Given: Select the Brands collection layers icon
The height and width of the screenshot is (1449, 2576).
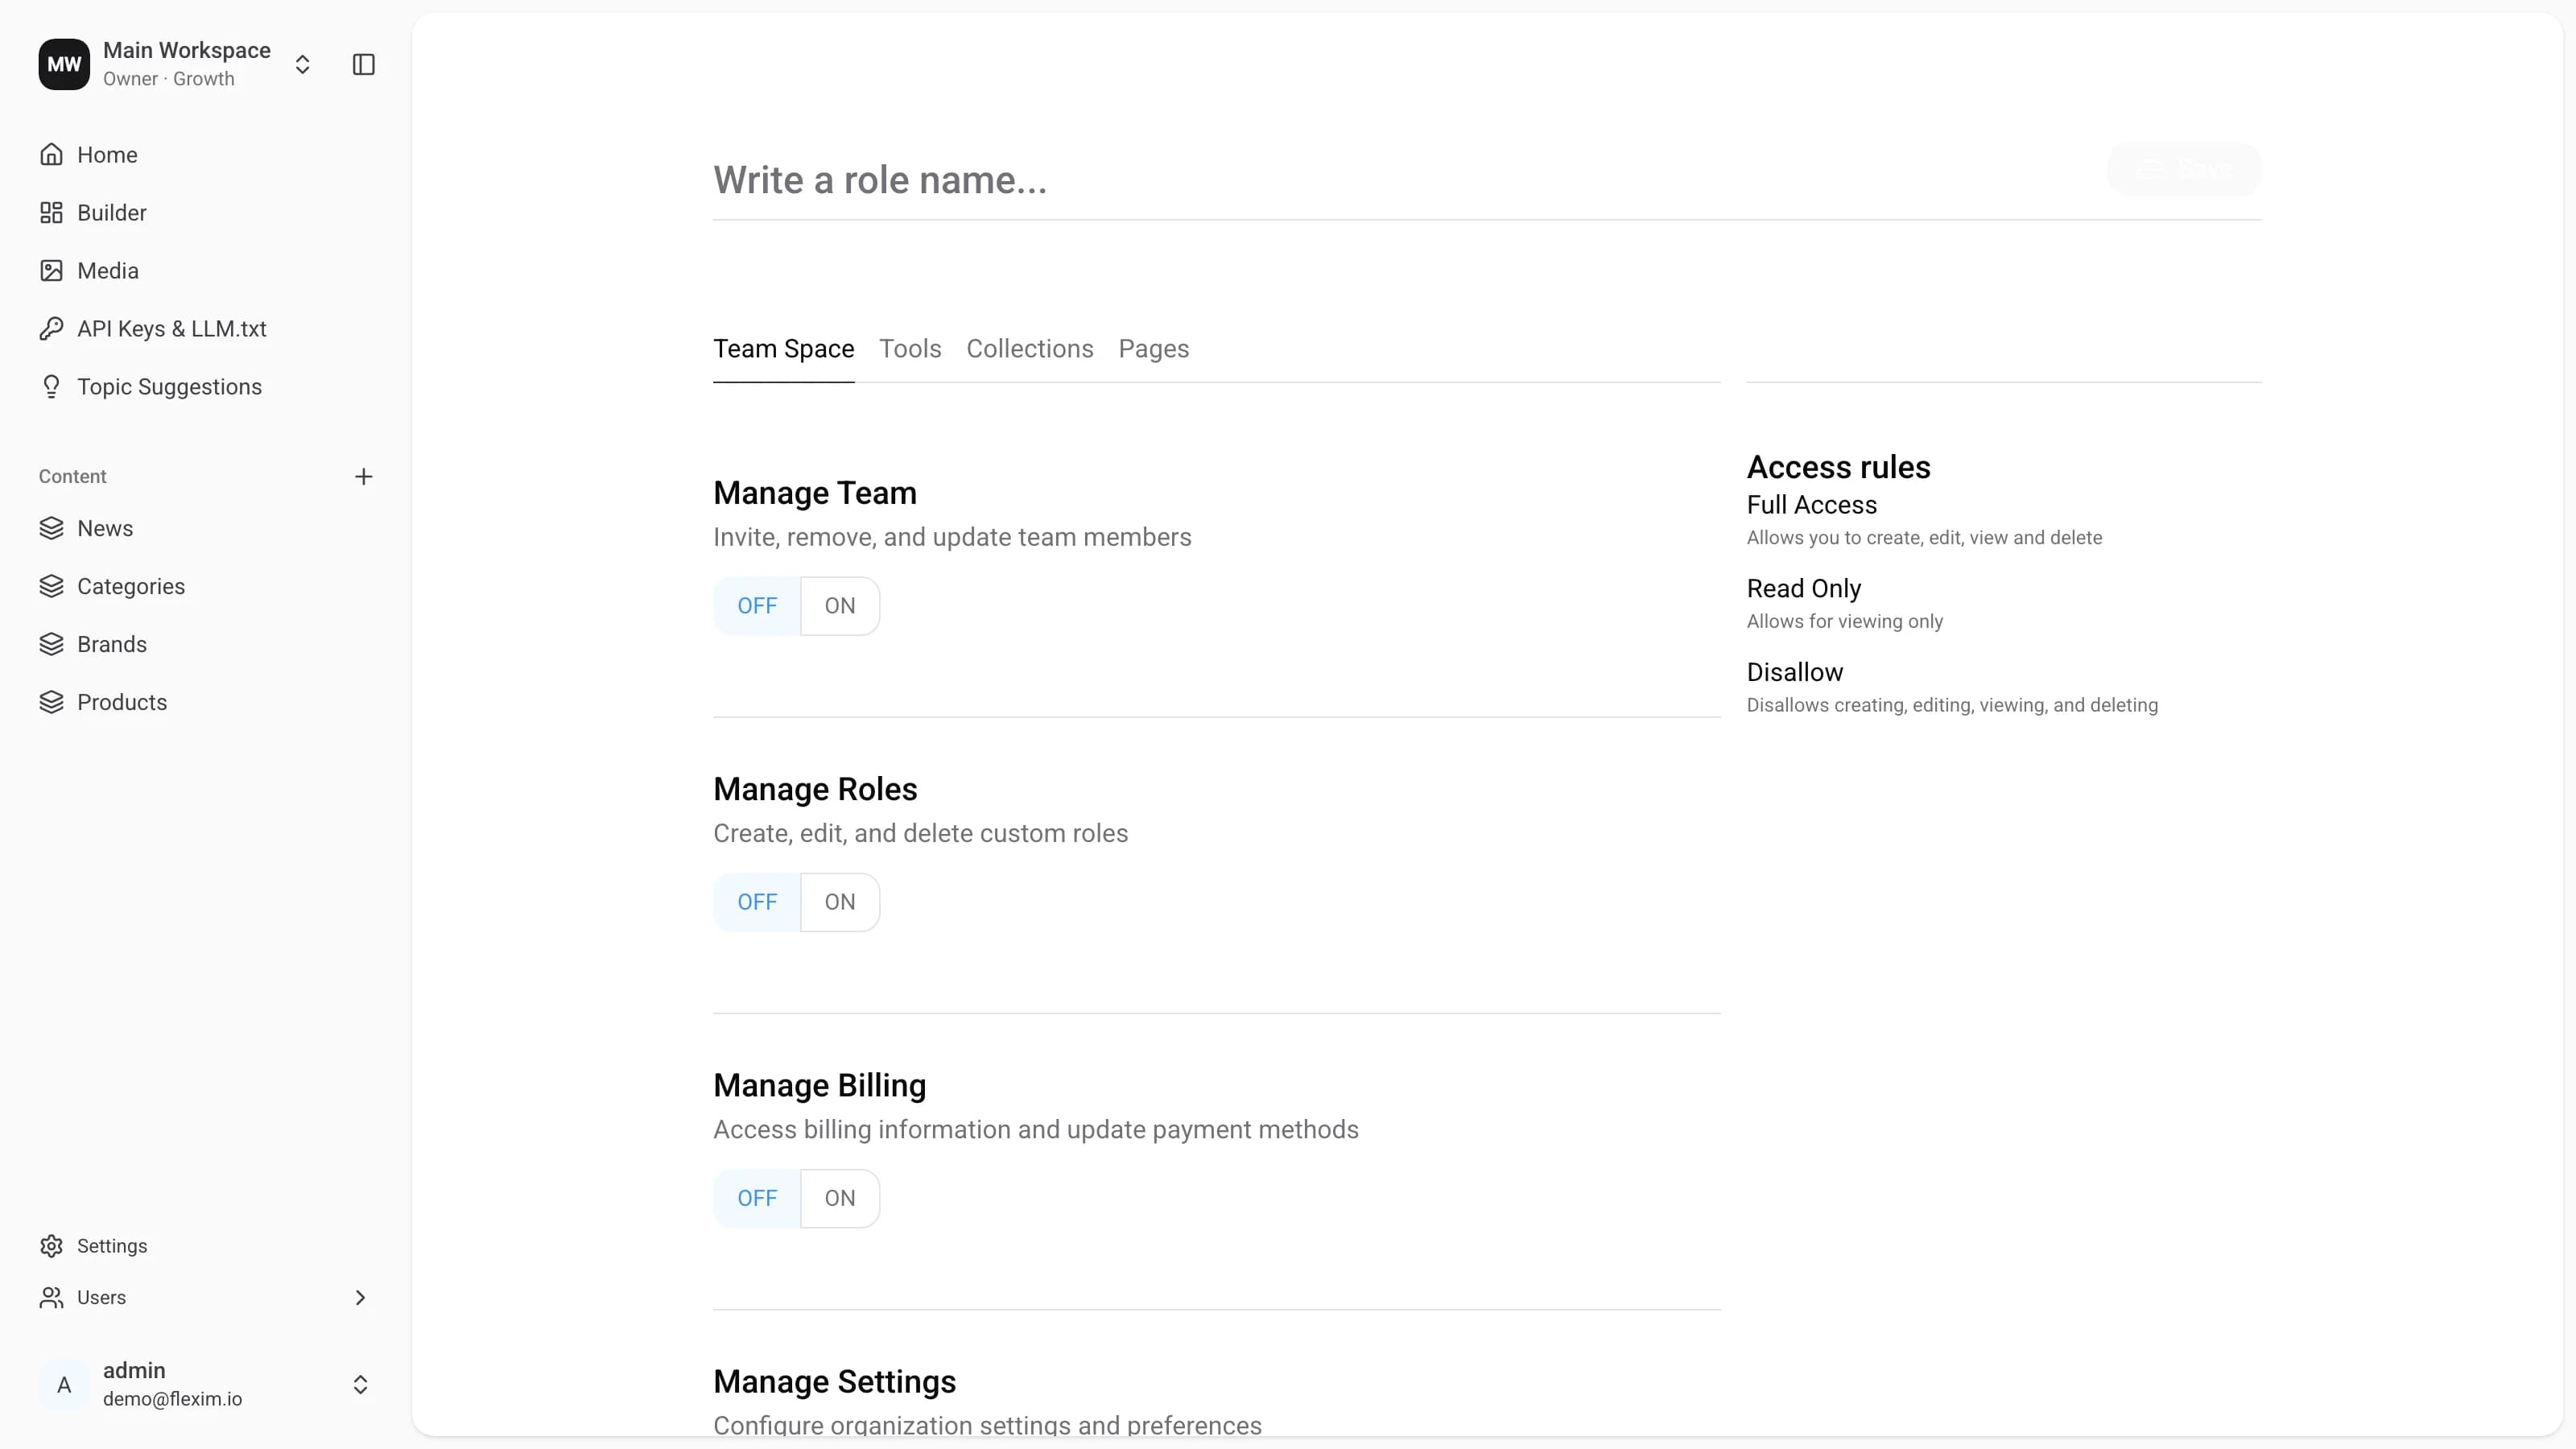Looking at the screenshot, I should [x=51, y=645].
